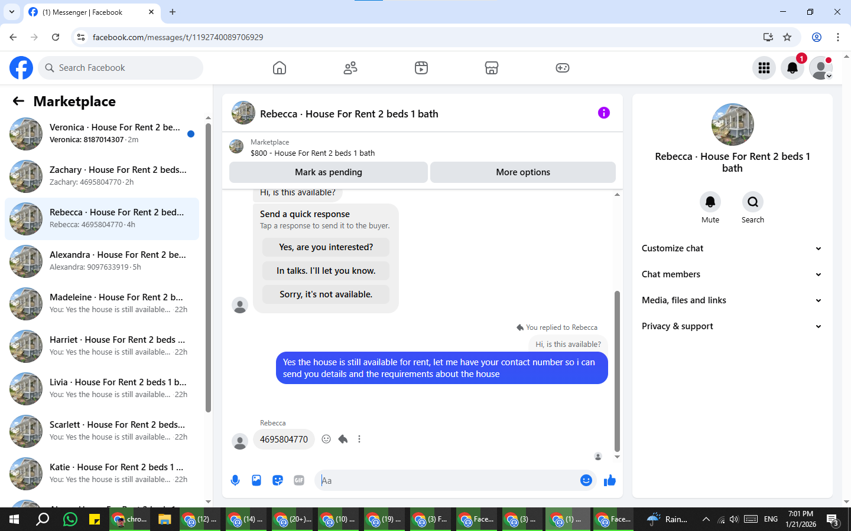Open the $800 House For Rent listing
Image resolution: width=851 pixels, height=531 pixels.
tap(313, 153)
